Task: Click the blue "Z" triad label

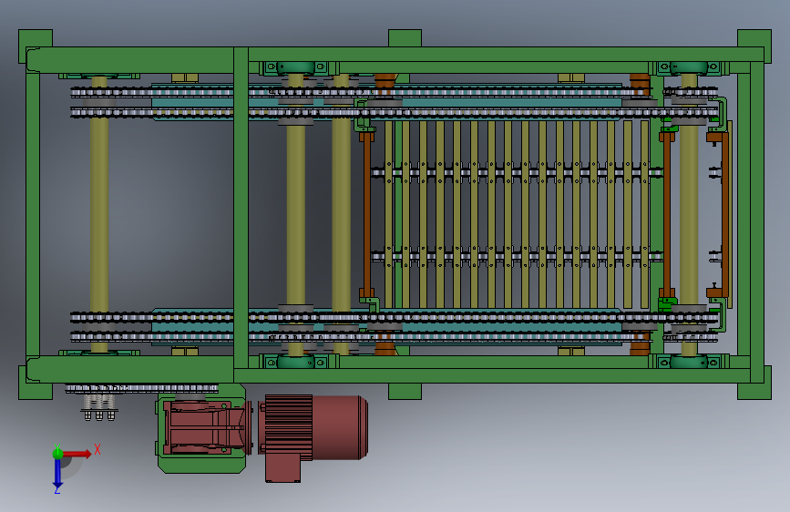Action: coord(56,489)
